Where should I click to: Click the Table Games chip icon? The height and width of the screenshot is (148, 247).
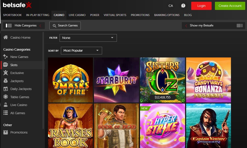pyautogui.click(x=6, y=97)
